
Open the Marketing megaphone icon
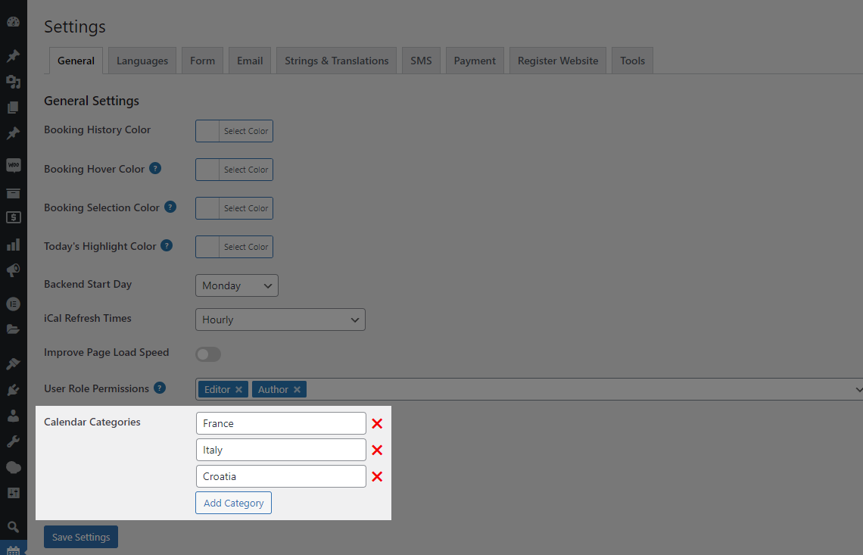point(13,270)
